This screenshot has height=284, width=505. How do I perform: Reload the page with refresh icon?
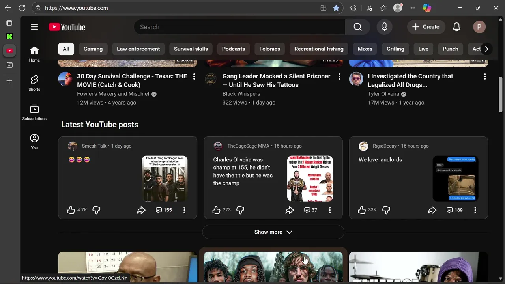(x=22, y=8)
